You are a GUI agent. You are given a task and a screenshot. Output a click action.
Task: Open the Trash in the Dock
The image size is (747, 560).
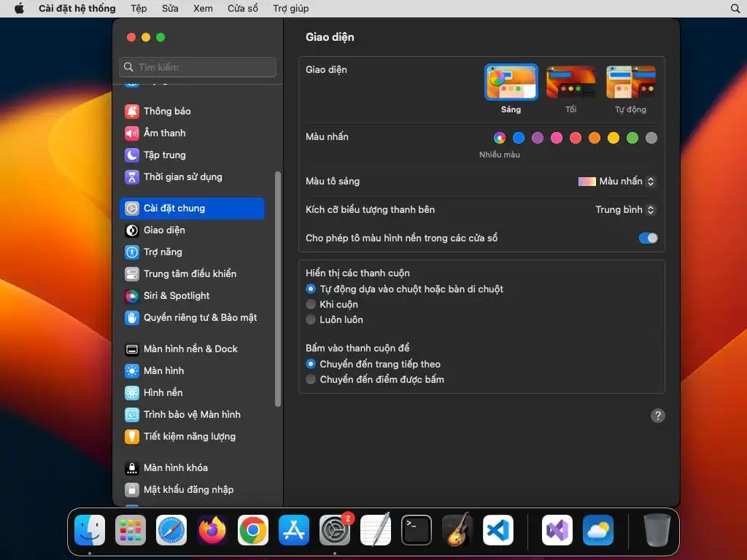pyautogui.click(x=657, y=530)
